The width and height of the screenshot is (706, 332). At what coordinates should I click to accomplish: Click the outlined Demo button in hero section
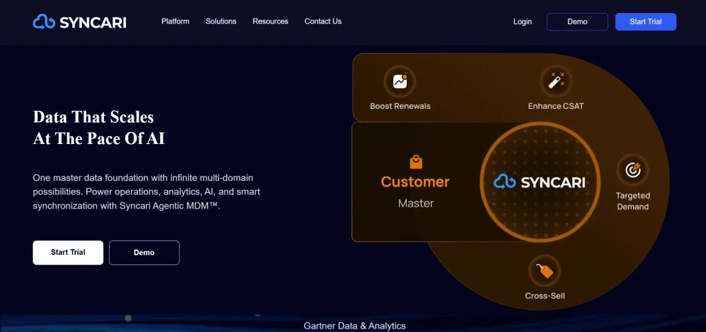click(x=144, y=253)
